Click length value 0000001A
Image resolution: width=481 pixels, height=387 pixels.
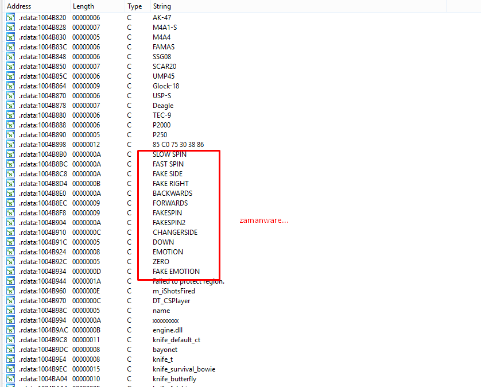pyautogui.click(x=87, y=281)
